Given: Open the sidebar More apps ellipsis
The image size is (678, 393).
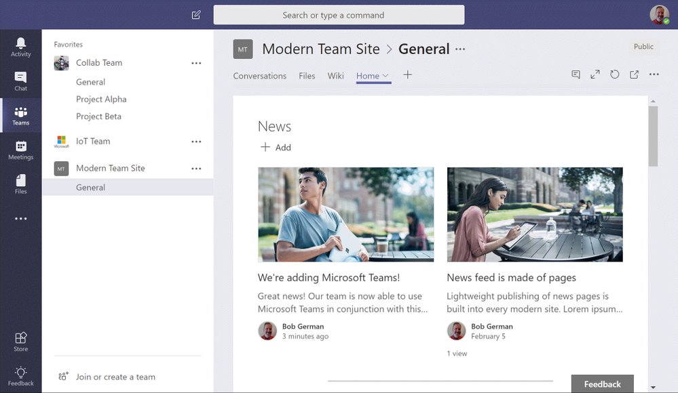Looking at the screenshot, I should [x=21, y=219].
